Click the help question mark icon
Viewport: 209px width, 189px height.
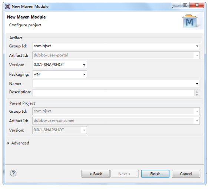tap(13, 173)
